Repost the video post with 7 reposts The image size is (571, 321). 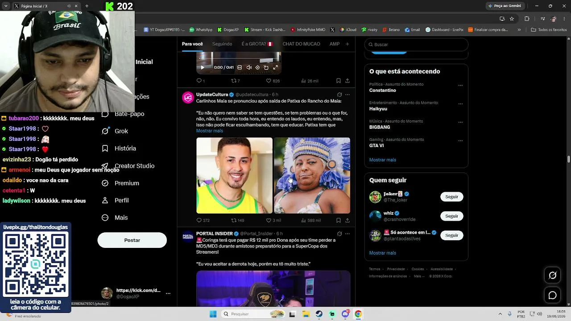pyautogui.click(x=235, y=81)
